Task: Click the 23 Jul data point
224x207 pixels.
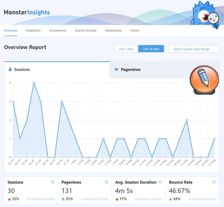Action: [x=13, y=102]
